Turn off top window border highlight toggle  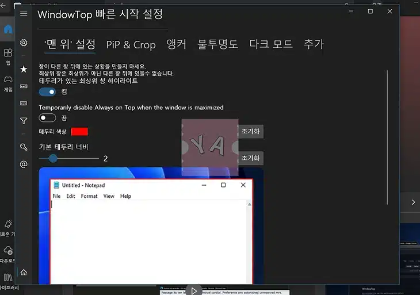pos(47,92)
